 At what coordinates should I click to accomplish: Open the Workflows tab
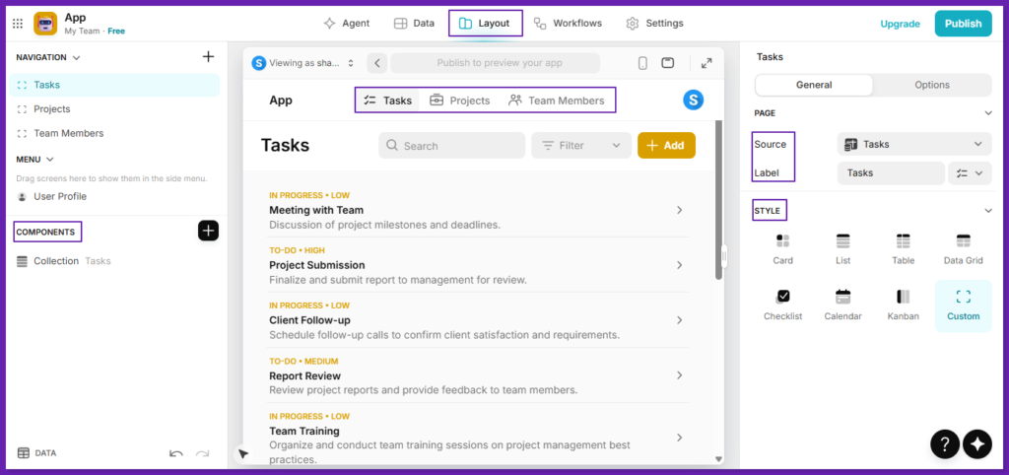coord(568,23)
